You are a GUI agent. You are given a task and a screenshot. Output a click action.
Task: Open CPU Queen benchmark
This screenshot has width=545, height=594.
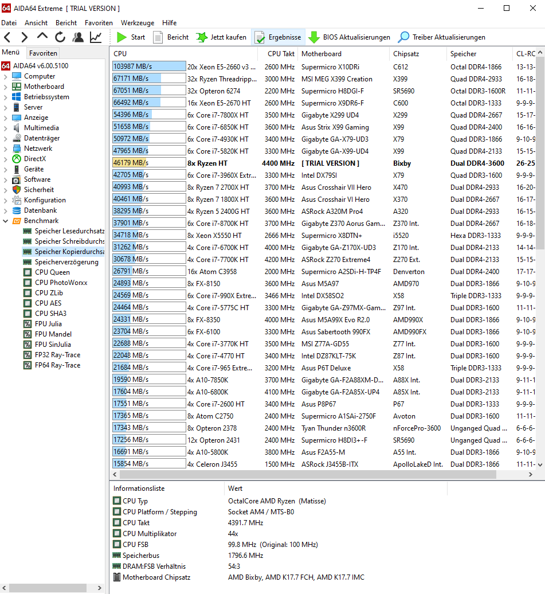pyautogui.click(x=52, y=272)
